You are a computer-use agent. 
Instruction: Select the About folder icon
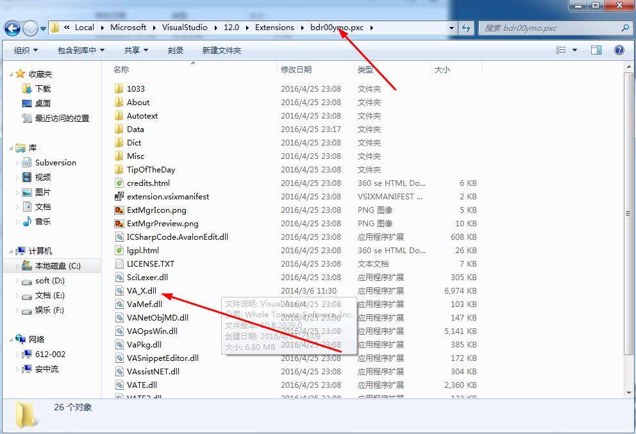pos(119,102)
